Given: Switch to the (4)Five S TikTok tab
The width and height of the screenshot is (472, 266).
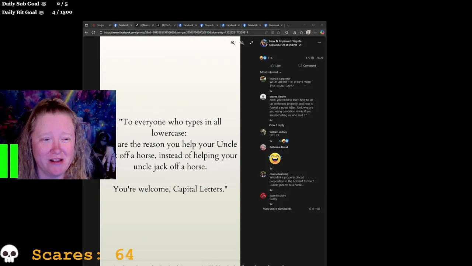Looking at the screenshot, I should pyautogui.click(x=166, y=25).
